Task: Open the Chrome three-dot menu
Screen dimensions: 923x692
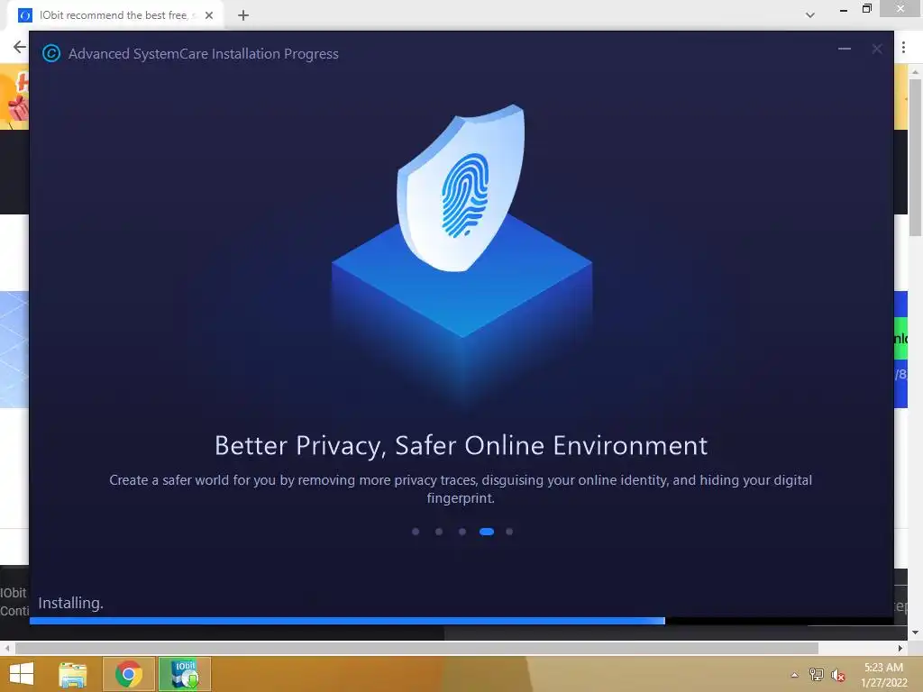Action: [x=903, y=47]
